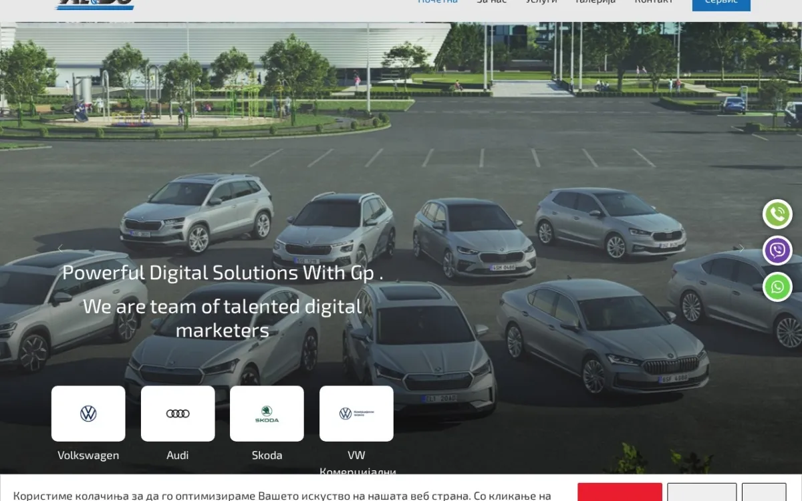The width and height of the screenshot is (802, 501).
Task: Go to the Галерија menu item
Action: click(x=595, y=2)
